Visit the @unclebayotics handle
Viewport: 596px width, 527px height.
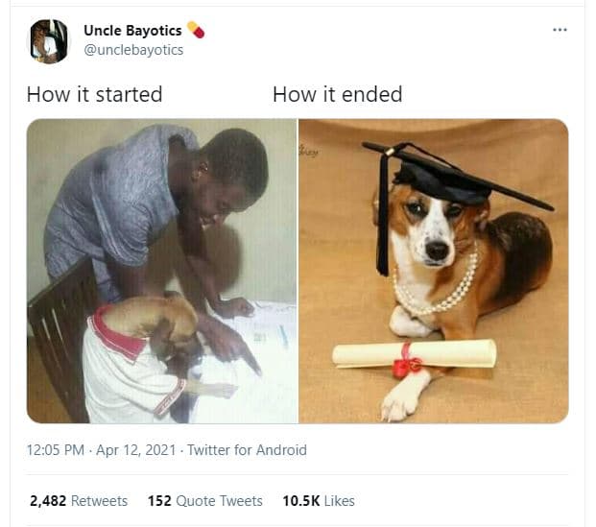click(x=133, y=50)
